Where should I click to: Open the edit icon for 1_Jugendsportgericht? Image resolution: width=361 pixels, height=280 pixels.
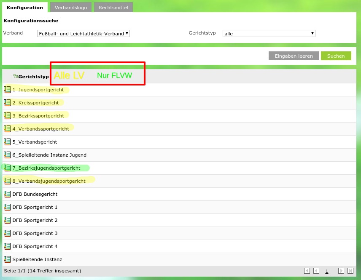coord(7,90)
